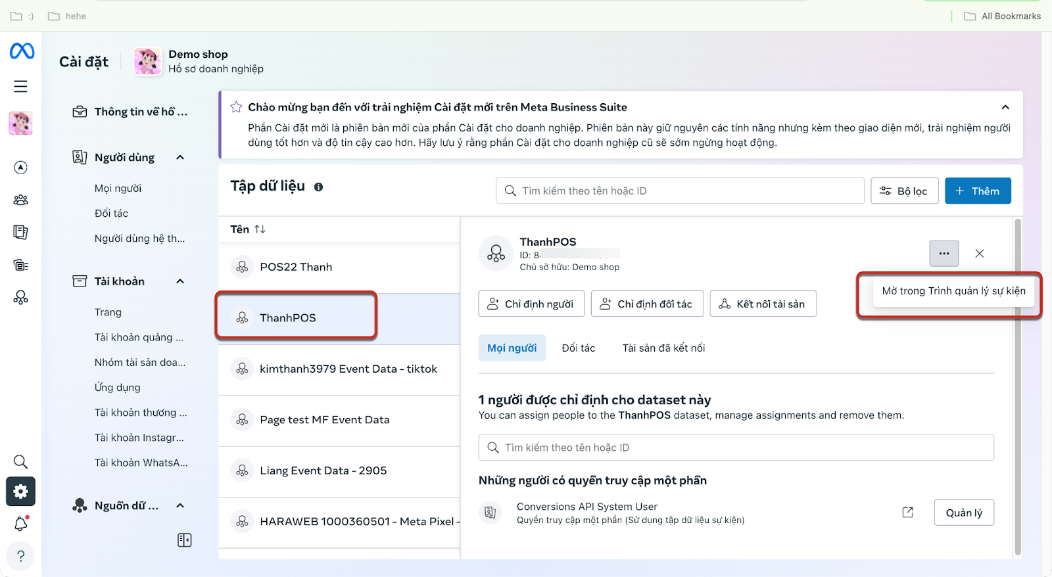This screenshot has height=577, width=1052.
Task: Click the Thêm button
Action: coord(978,191)
